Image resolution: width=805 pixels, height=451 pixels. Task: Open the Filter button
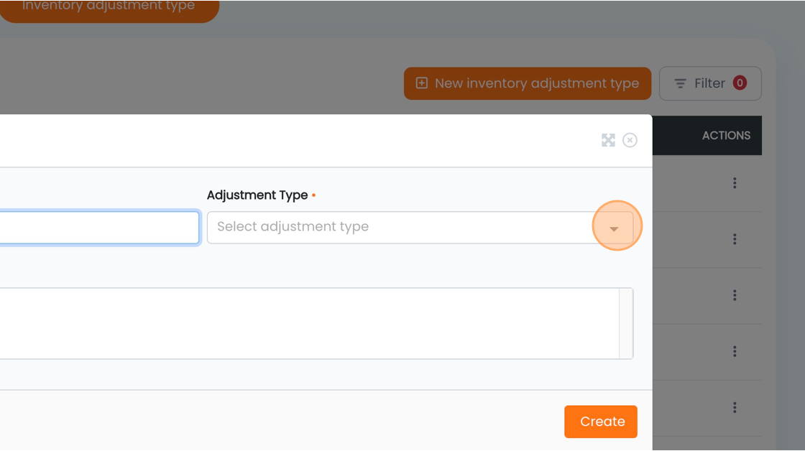pos(710,83)
